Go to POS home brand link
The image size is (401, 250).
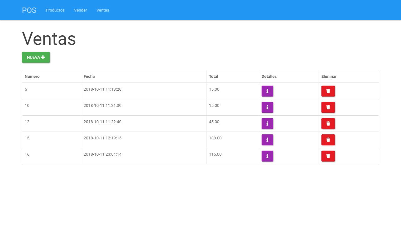tap(29, 10)
